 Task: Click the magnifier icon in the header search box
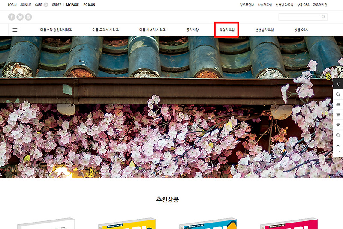click(x=323, y=17)
